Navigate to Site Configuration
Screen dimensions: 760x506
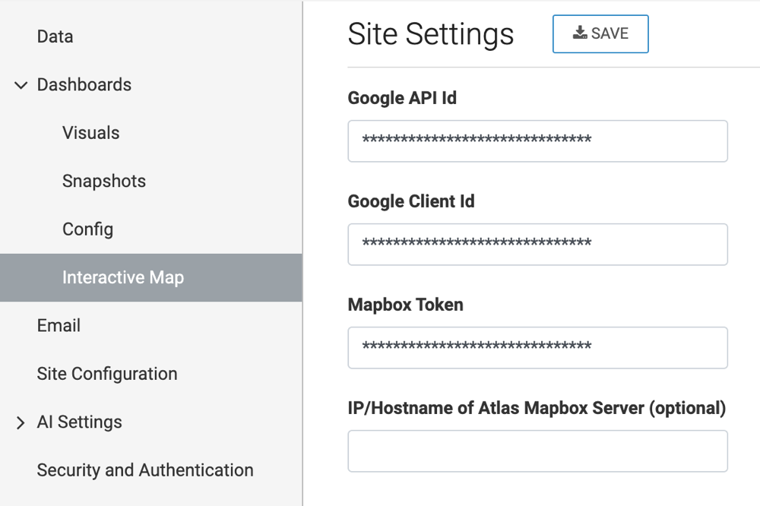point(107,374)
